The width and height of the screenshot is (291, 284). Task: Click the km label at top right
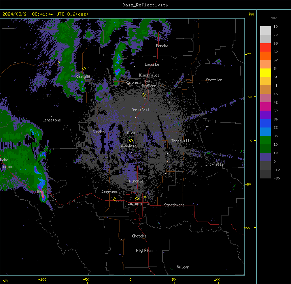(252, 14)
